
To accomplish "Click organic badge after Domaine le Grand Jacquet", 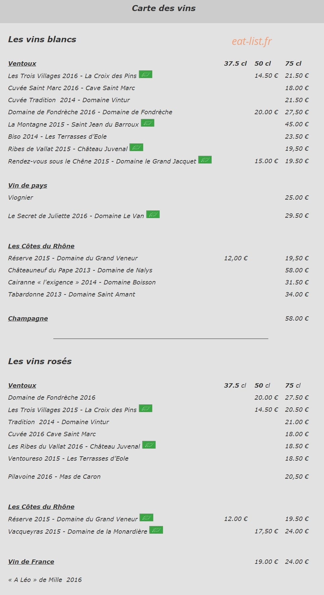I will pos(205,160).
